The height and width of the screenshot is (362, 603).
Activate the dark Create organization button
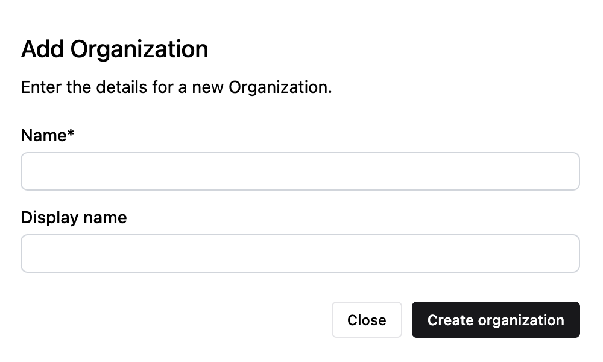[x=496, y=320]
